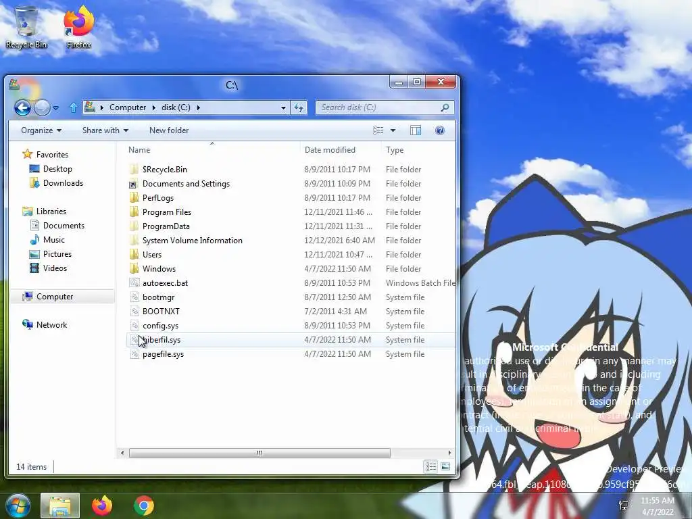Select the hiberfil.sys file name
This screenshot has height=519, width=692.
click(x=162, y=340)
